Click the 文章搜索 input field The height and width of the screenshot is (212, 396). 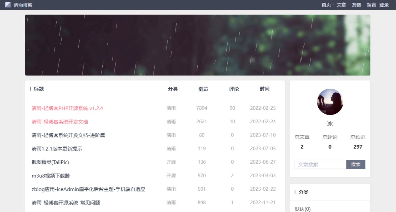[x=321, y=164]
